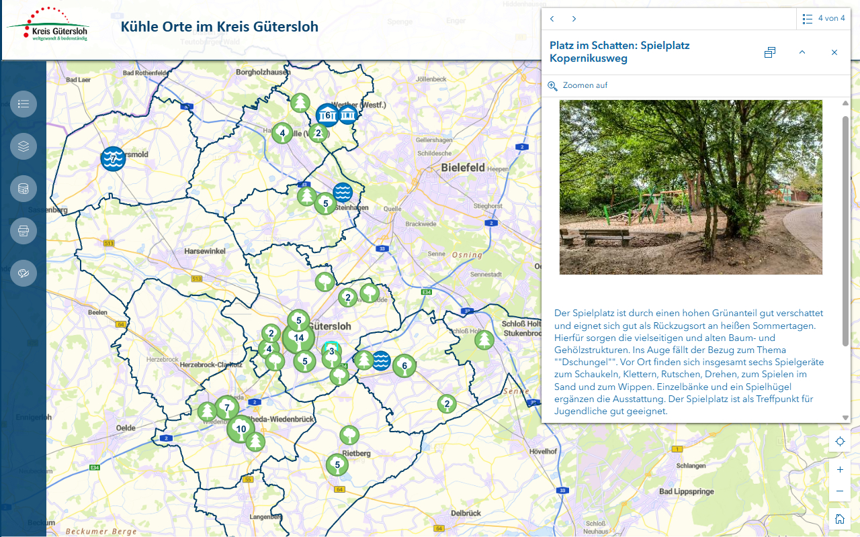
Task: Show feature list "4 von 4"
Action: pyautogui.click(x=824, y=19)
